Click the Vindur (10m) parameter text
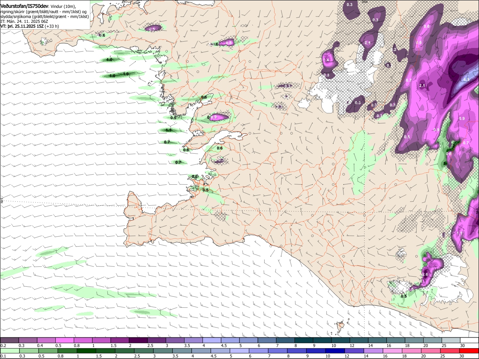The image size is (479, 359). click(63, 6)
